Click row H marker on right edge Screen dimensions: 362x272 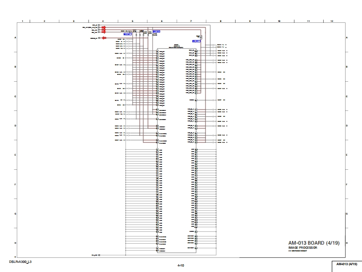[346, 243]
